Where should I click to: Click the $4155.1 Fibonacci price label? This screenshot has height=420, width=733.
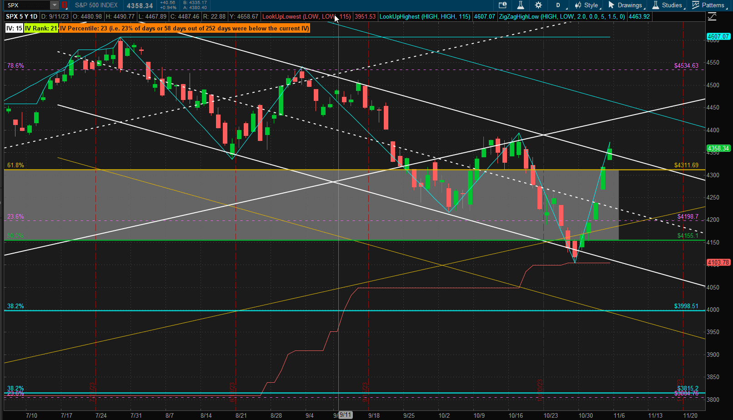tap(688, 235)
